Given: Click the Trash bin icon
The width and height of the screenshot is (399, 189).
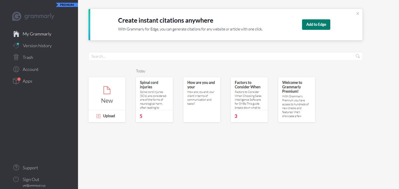Looking at the screenshot, I should click(16, 57).
